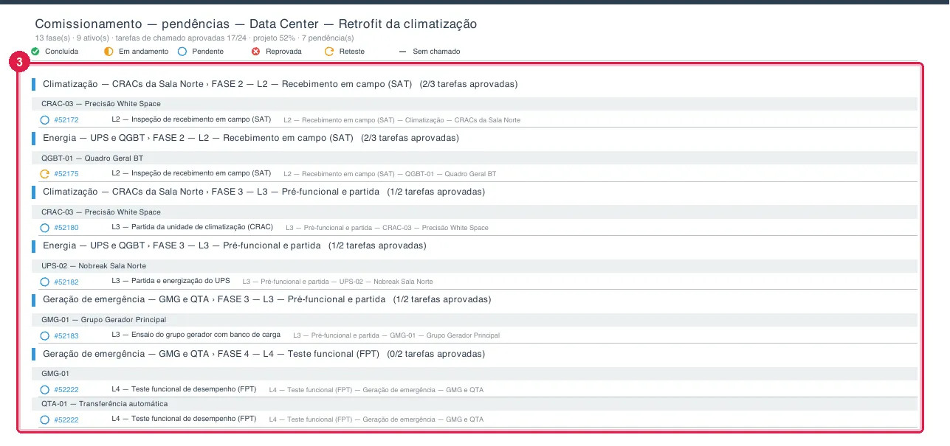The height and width of the screenshot is (446, 950).
Task: Click the Pendente legend label
Action: pyautogui.click(x=208, y=52)
